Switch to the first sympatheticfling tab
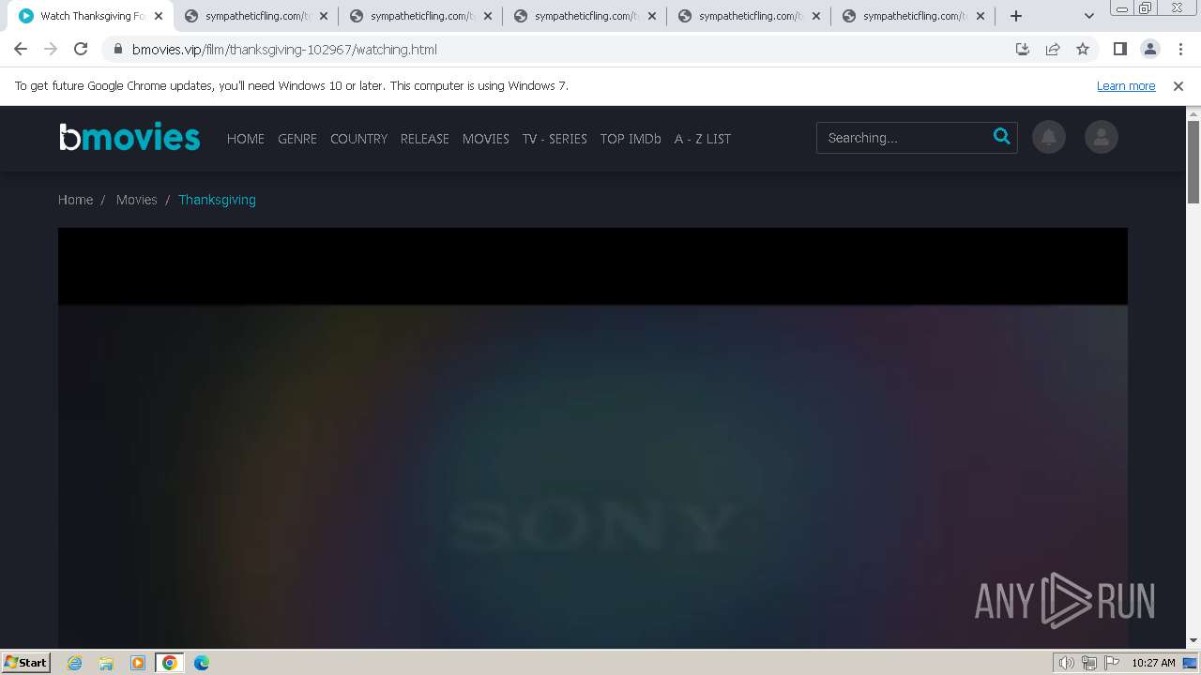This screenshot has height=675, width=1201. click(x=256, y=16)
